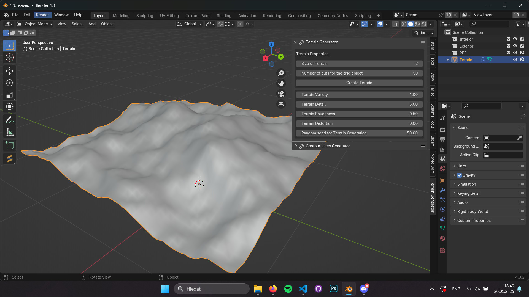
Task: Open the Material properties tab icon
Action: pyautogui.click(x=442, y=238)
